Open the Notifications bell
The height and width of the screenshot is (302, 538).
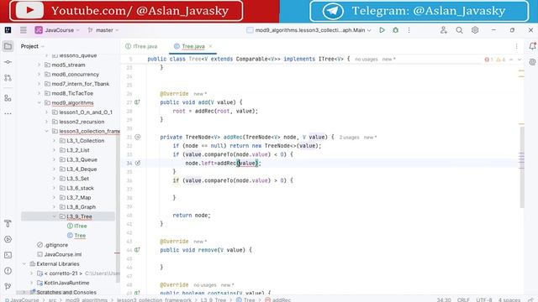click(x=532, y=46)
